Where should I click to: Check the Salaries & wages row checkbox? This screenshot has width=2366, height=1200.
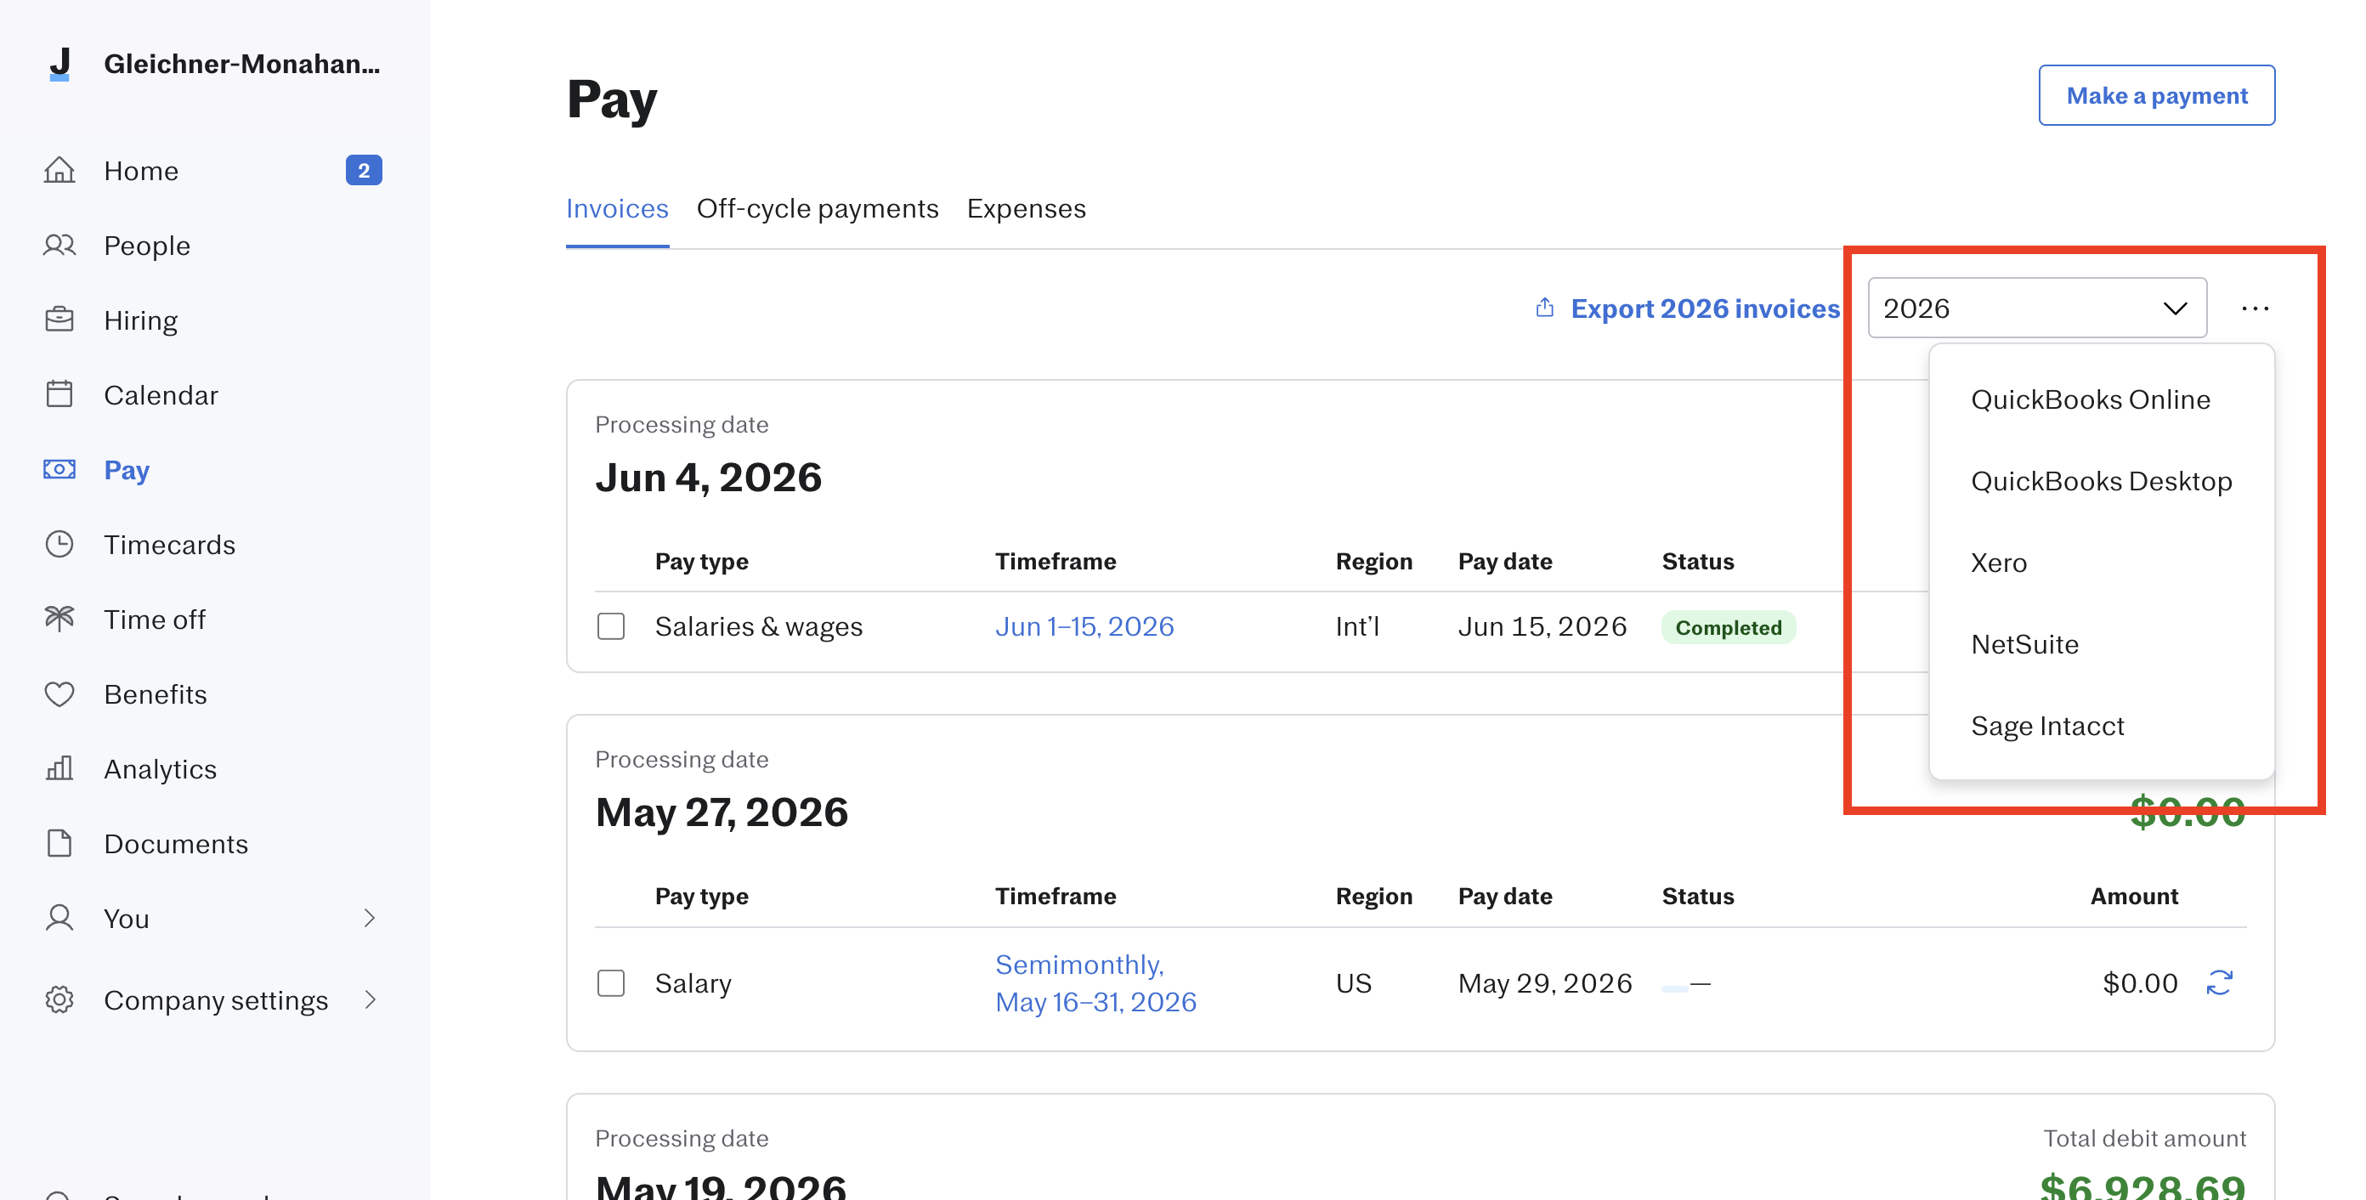click(611, 626)
